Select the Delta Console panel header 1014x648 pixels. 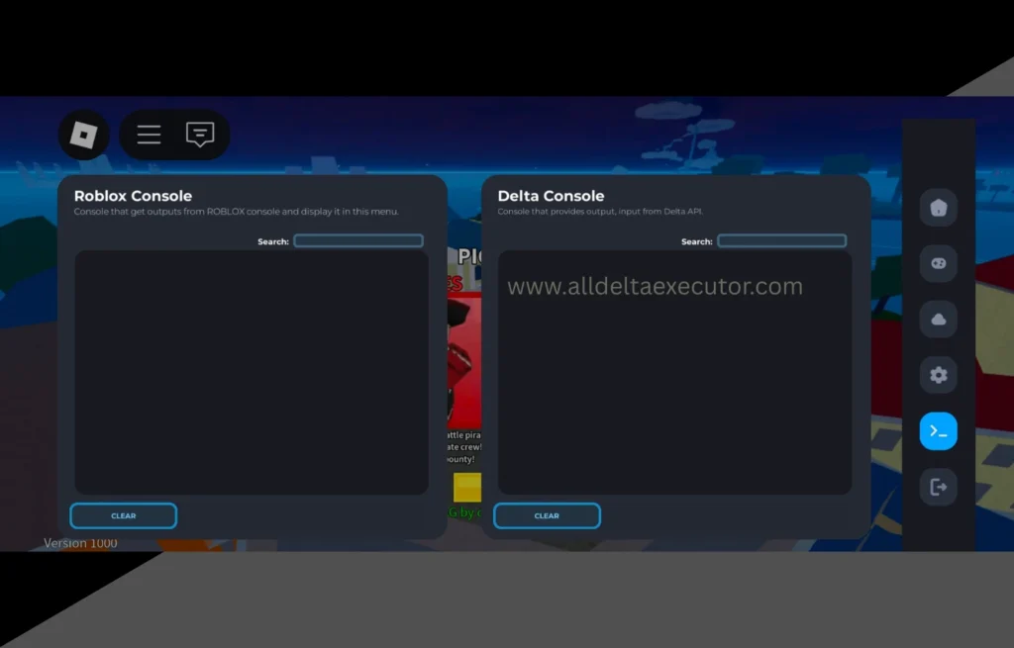(x=551, y=195)
